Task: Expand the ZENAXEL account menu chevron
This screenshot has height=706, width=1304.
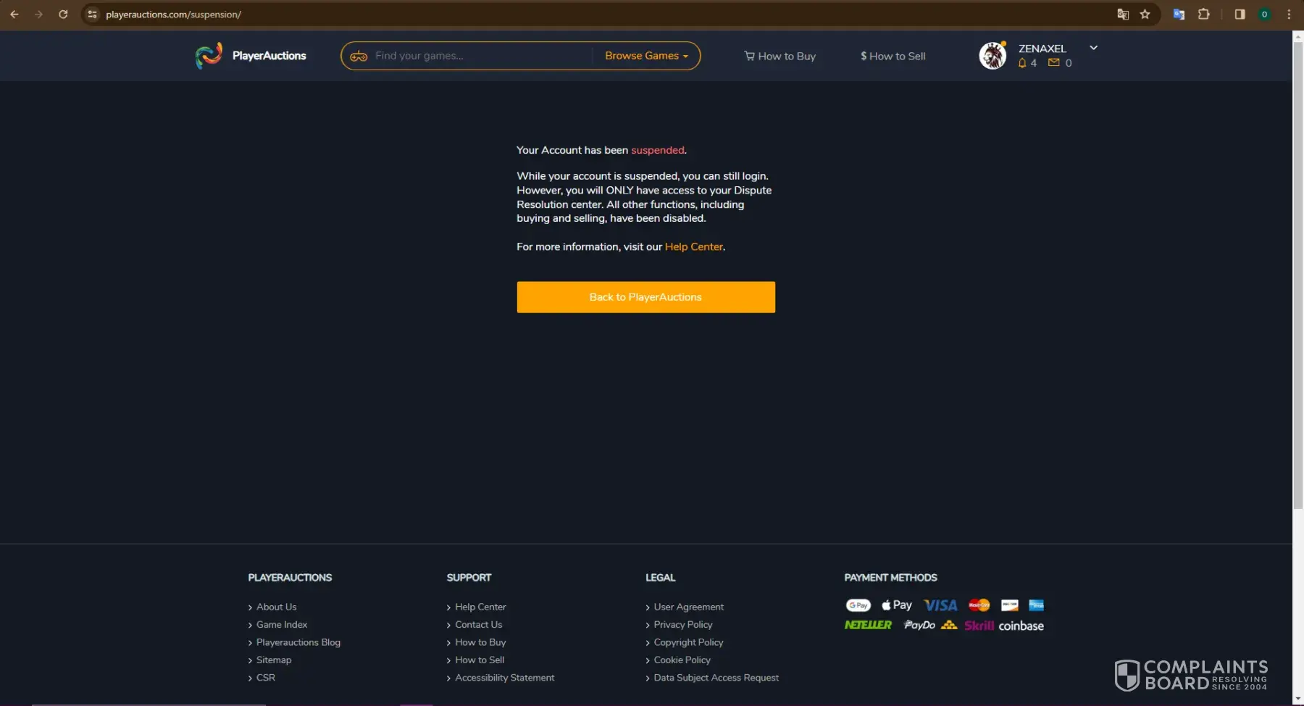Action: [1094, 48]
